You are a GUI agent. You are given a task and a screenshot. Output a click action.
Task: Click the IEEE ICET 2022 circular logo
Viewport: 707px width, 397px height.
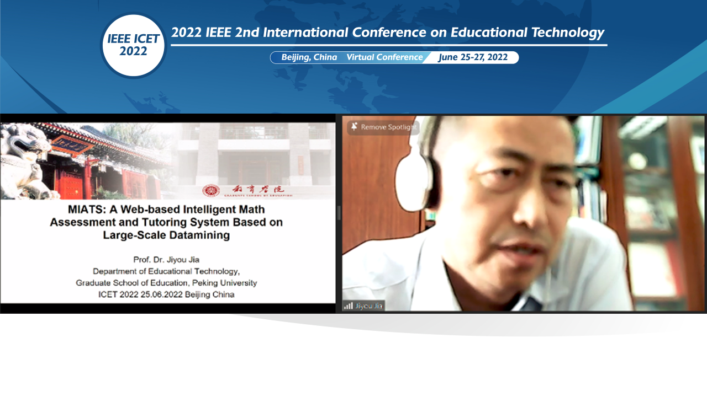134,45
